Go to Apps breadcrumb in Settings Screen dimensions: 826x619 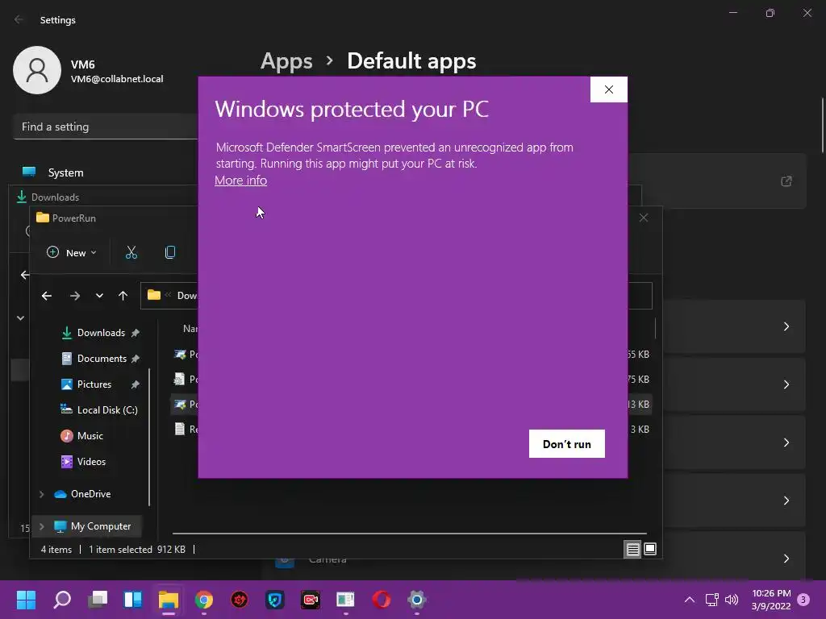click(x=286, y=60)
